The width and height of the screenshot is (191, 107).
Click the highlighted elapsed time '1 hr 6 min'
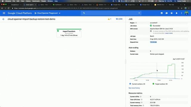click(153, 42)
